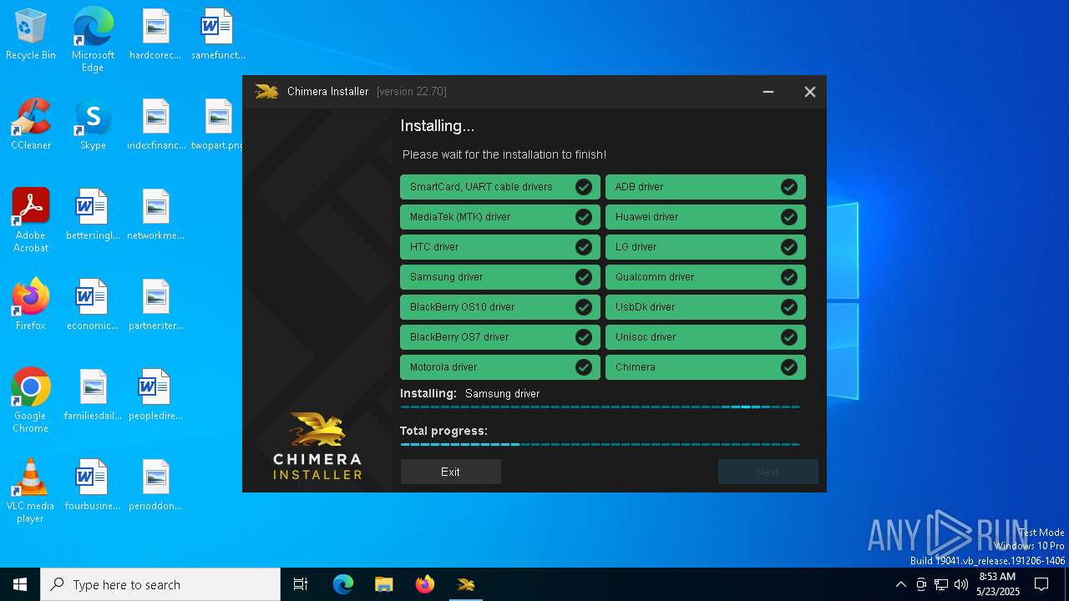1069x601 pixels.
Task: Click the Exit button in Chimera Installer
Action: (450, 472)
